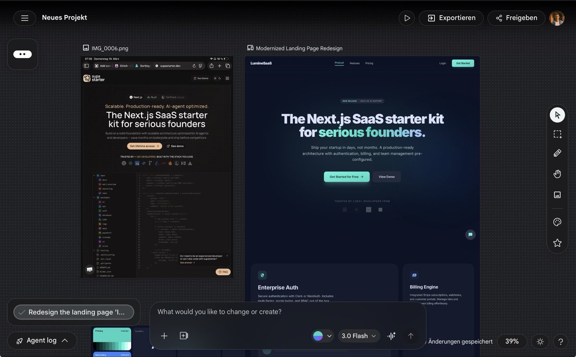
Task: Click the supastarter logo in IMG_0006 image
Action: pos(94,78)
